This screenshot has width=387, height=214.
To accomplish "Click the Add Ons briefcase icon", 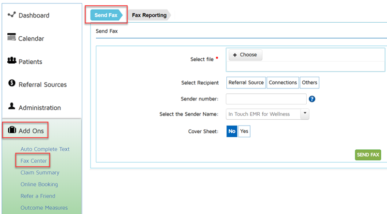I will pos(12,130).
